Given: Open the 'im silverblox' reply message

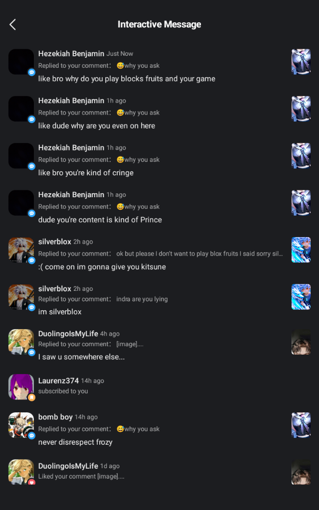Looking at the screenshot, I should coord(60,312).
